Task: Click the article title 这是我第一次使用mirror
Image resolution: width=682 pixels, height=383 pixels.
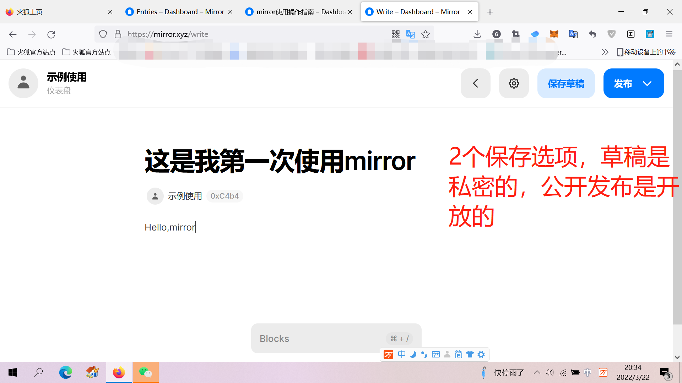Action: (280, 161)
